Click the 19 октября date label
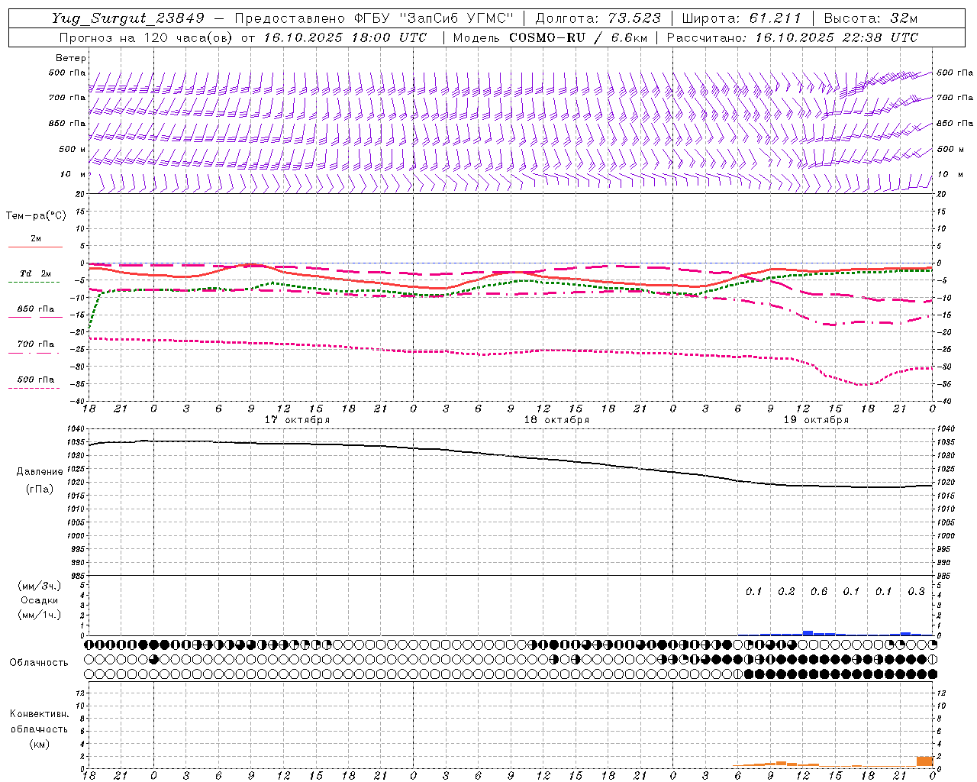The height and width of the screenshot is (782, 977). 816,420
